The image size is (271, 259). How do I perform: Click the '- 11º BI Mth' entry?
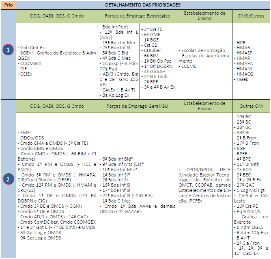coord(247,164)
